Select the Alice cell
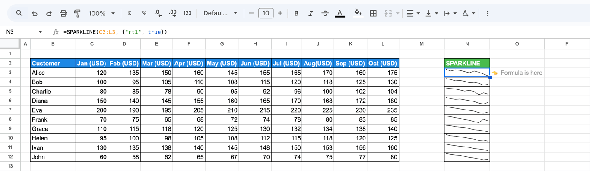The image size is (590, 171). point(53,73)
